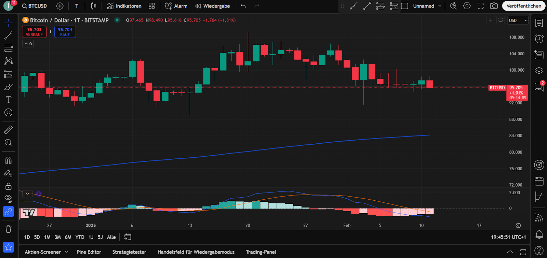Screen dimensions: 547x258
Task: Open quick search icon
Action: tap(453, 6)
